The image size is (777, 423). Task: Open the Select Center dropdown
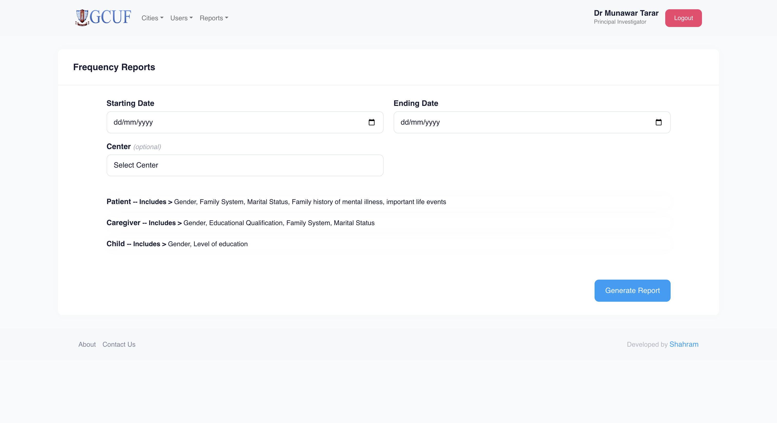click(x=245, y=165)
